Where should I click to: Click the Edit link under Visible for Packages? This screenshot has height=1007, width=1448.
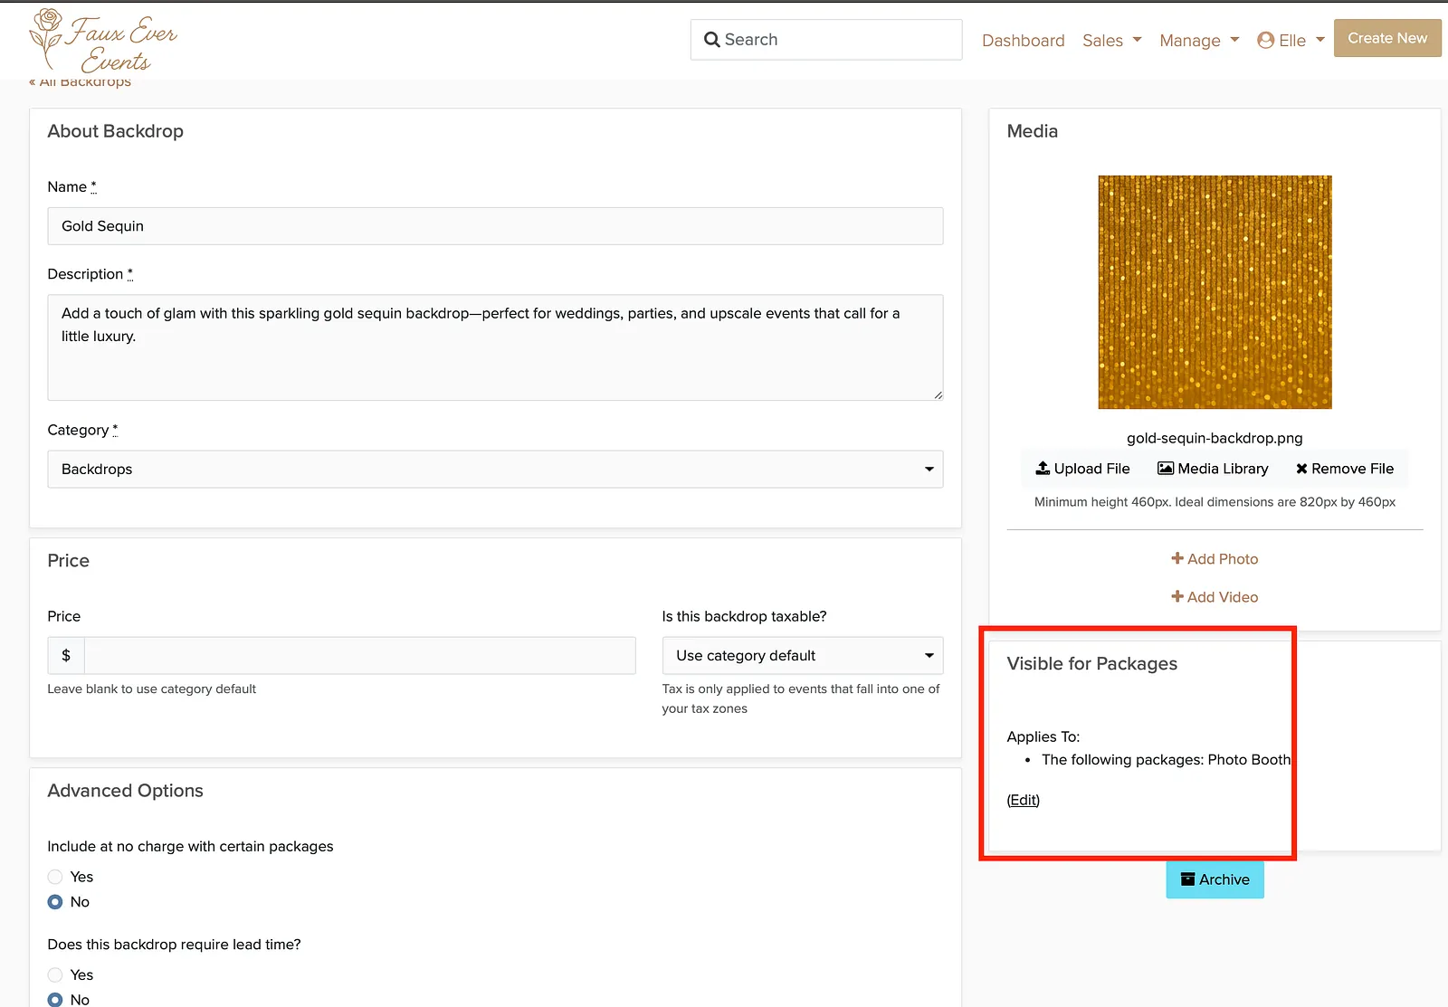tap(1024, 800)
